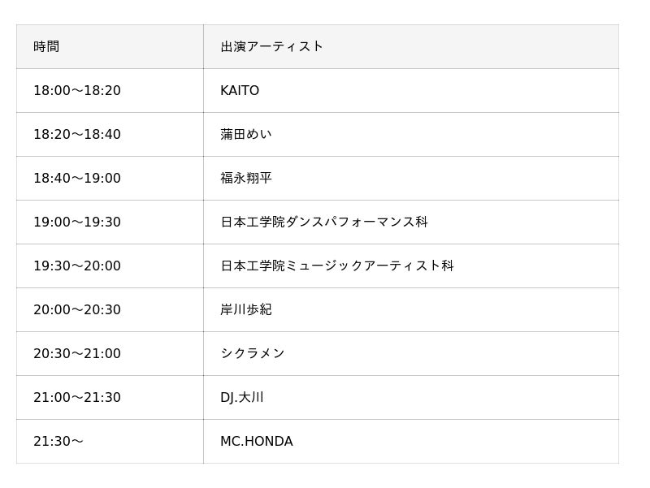Click the 出演アーティスト column header
The width and height of the screenshot is (650, 488).
point(271,46)
